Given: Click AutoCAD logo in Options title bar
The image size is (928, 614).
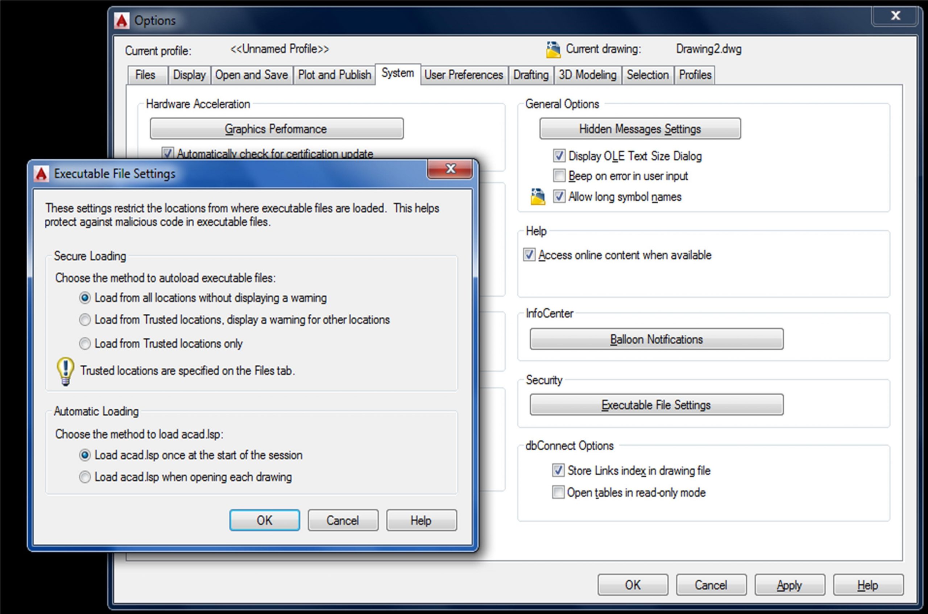Looking at the screenshot, I should [x=122, y=20].
